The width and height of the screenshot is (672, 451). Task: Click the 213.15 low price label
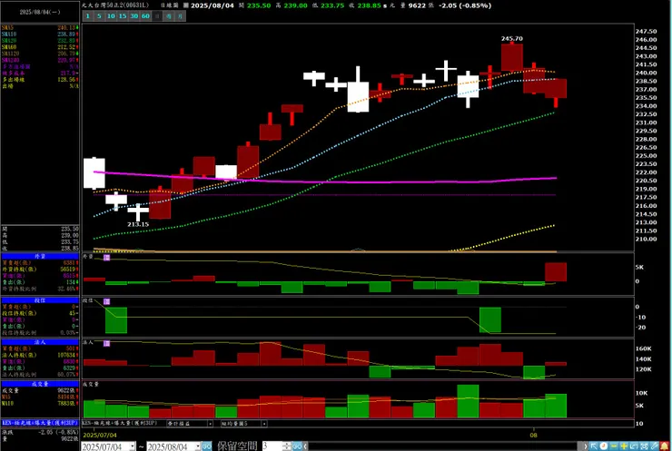tap(138, 224)
